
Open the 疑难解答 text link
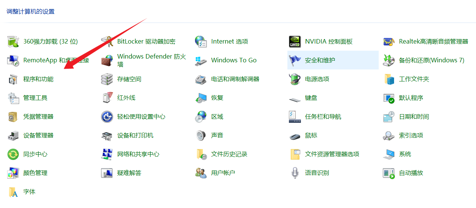[x=129, y=173]
